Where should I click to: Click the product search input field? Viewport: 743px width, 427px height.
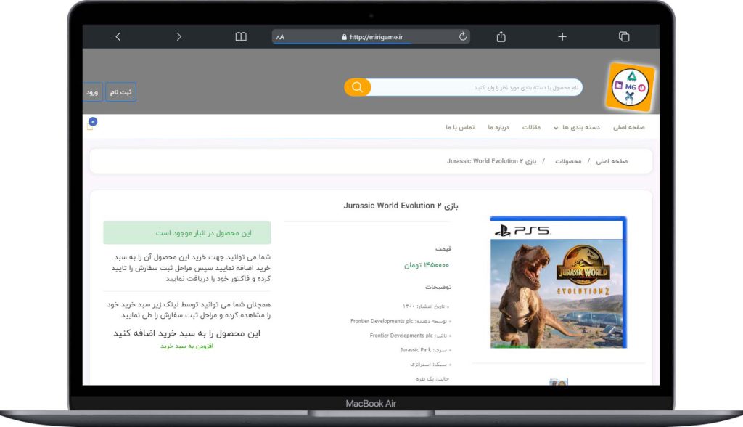(x=476, y=88)
